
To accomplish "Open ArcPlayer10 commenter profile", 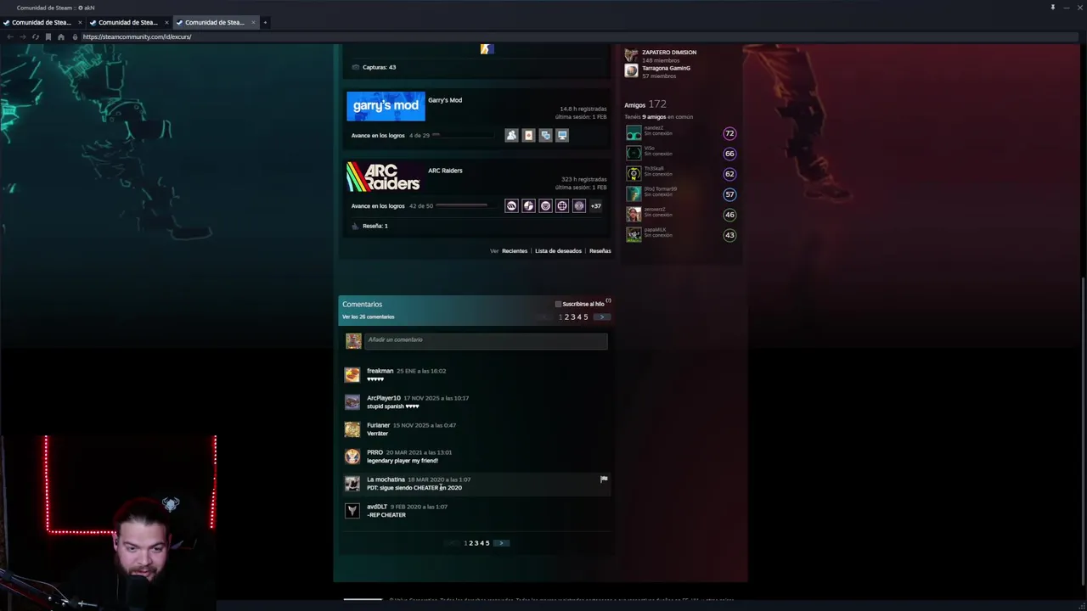I will tap(383, 398).
